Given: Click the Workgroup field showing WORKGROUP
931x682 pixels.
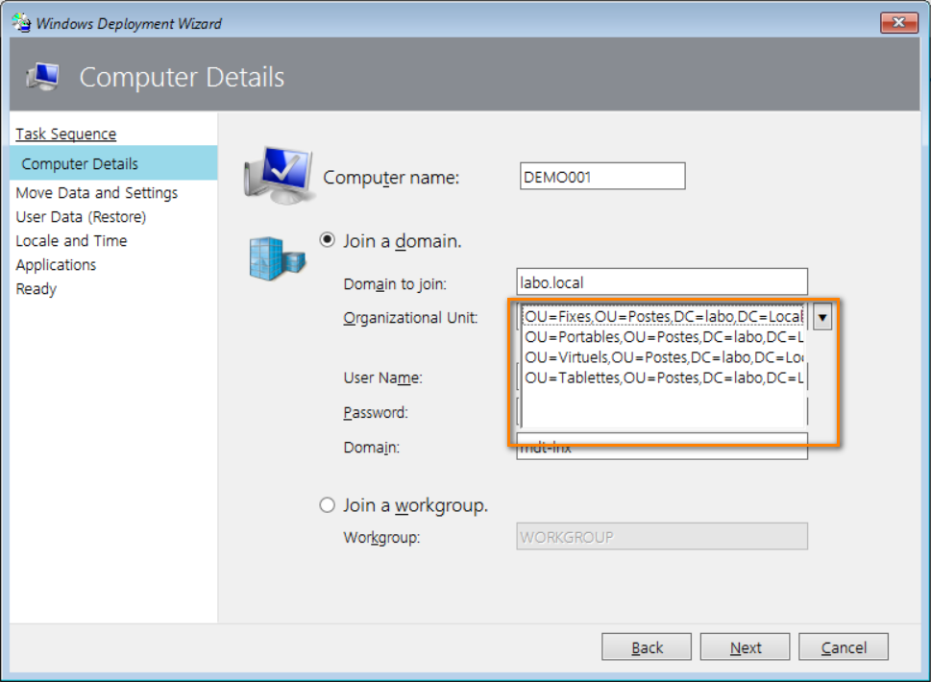Looking at the screenshot, I should tap(662, 537).
